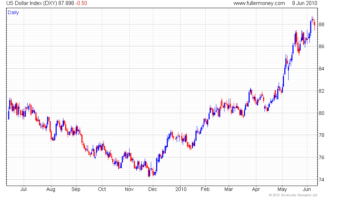Click the 78 value on the price axis
This screenshot has height=198, width=347.
coord(322,135)
